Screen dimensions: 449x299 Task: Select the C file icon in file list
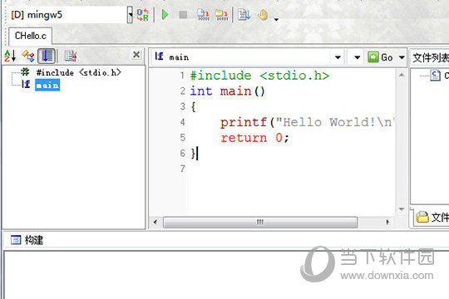435,76
